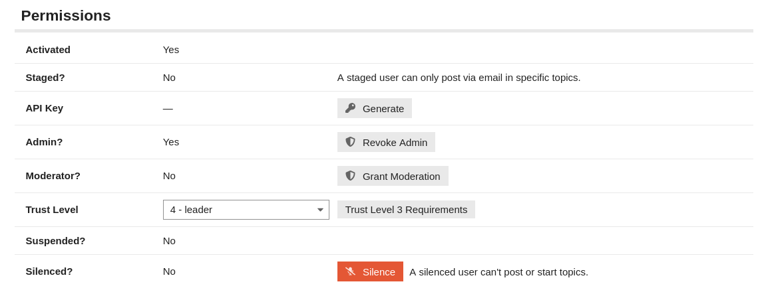
Task: Click the Activated row label
Action: (x=48, y=50)
